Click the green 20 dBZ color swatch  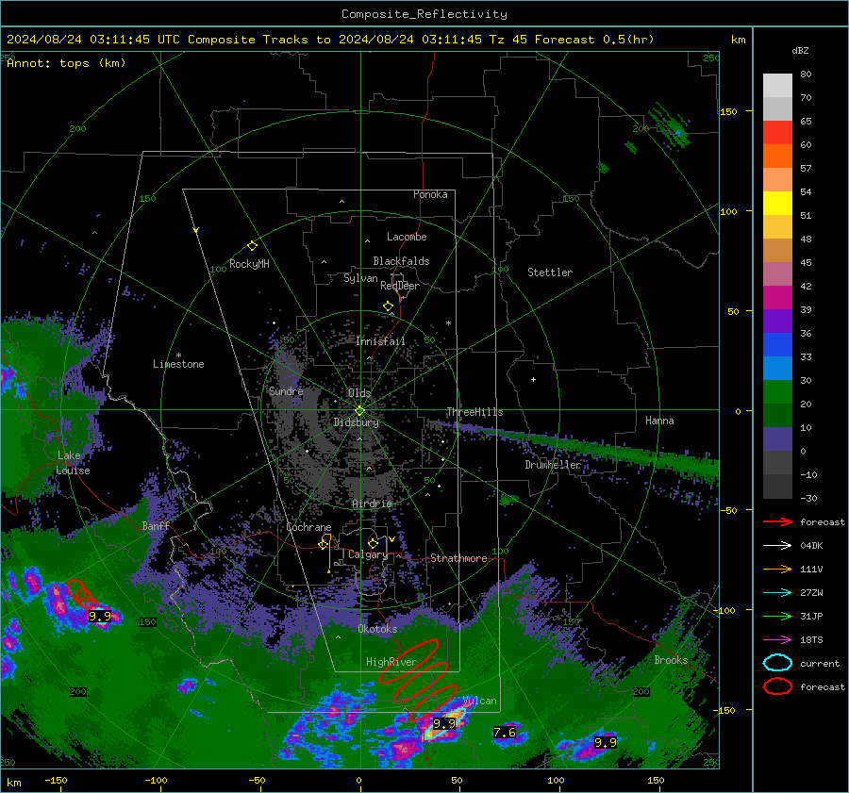tap(777, 392)
